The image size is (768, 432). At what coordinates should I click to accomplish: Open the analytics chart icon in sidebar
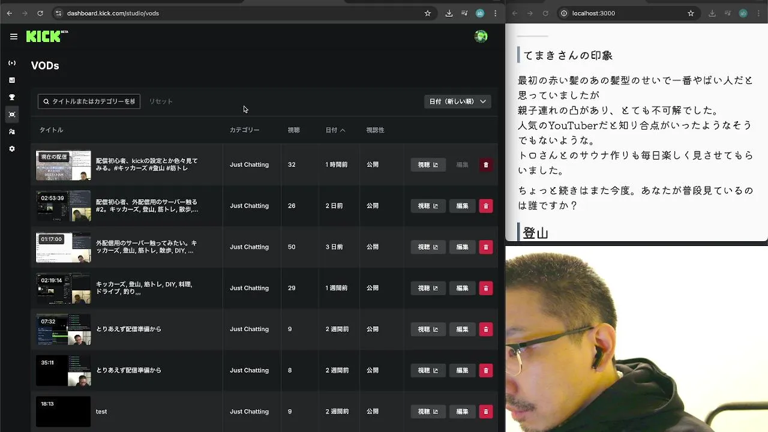12,80
